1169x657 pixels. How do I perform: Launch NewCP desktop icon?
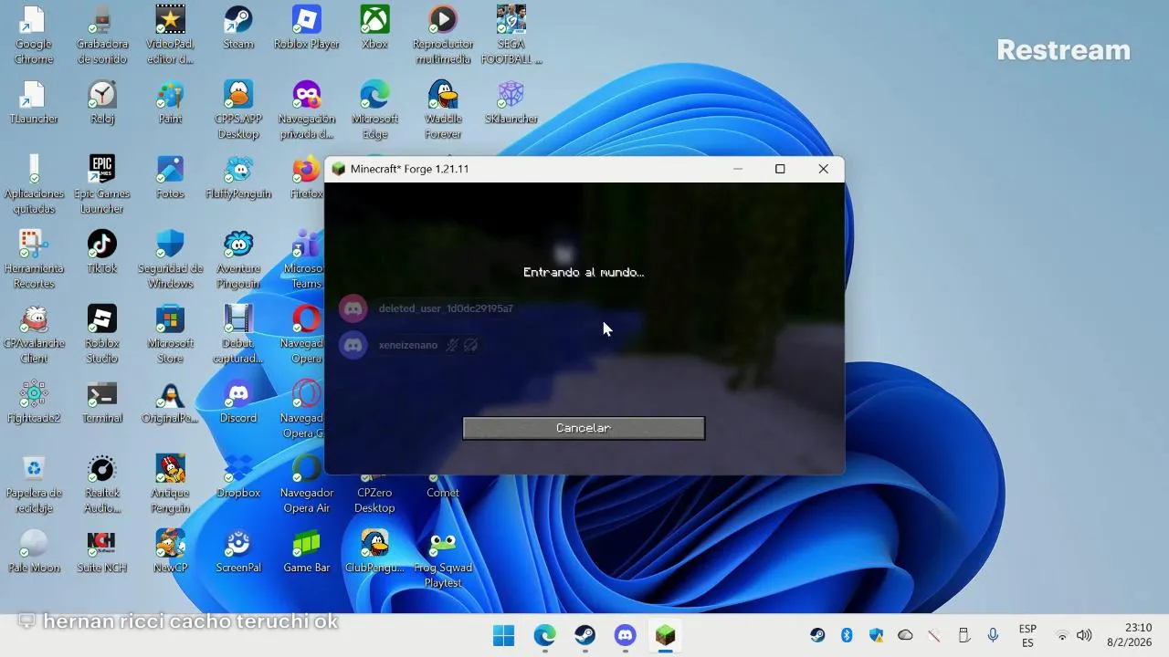click(170, 551)
